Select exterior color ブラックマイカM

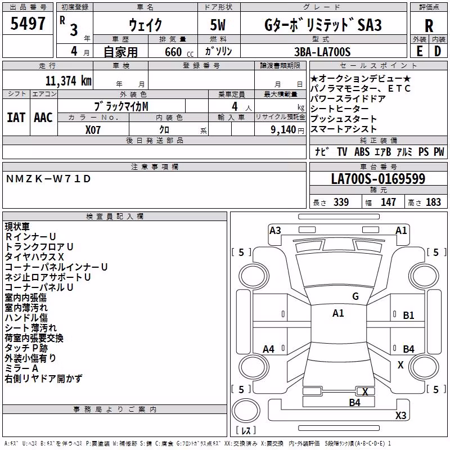pyautogui.click(x=121, y=106)
